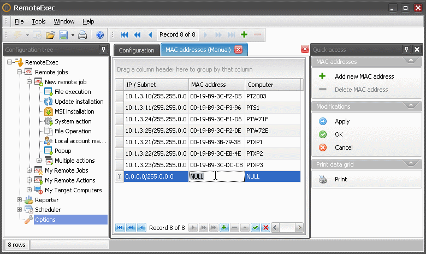
Task: Collapse the MAC addresses quick access section
Action: click(411, 61)
